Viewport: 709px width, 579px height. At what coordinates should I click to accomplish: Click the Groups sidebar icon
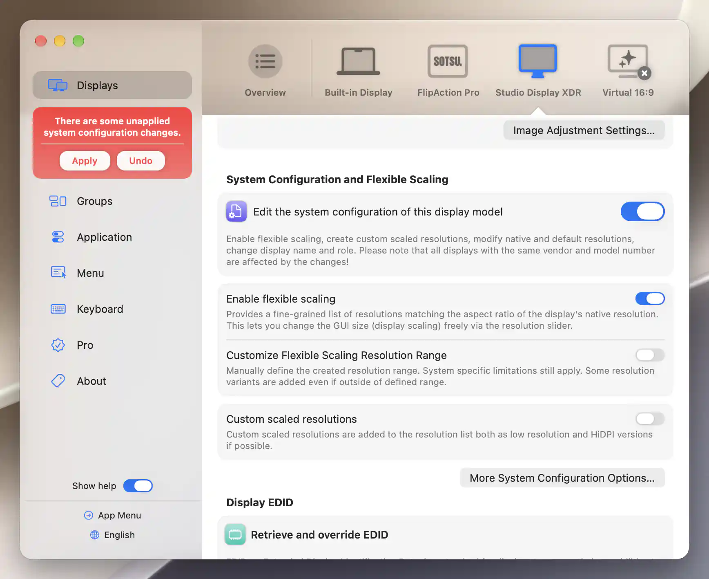click(58, 201)
